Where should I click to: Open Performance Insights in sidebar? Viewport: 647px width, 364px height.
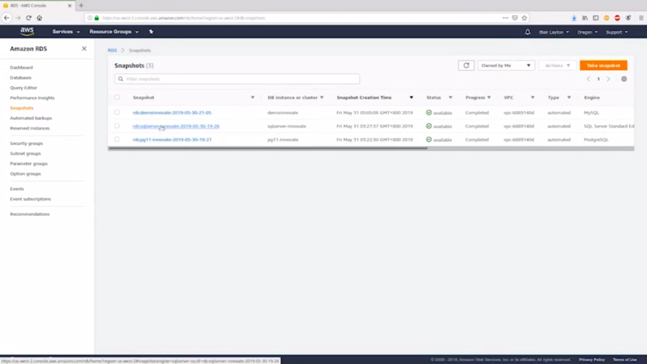(32, 98)
